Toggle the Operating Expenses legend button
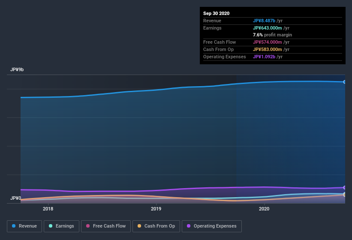This screenshot has height=240, width=352. (x=212, y=226)
